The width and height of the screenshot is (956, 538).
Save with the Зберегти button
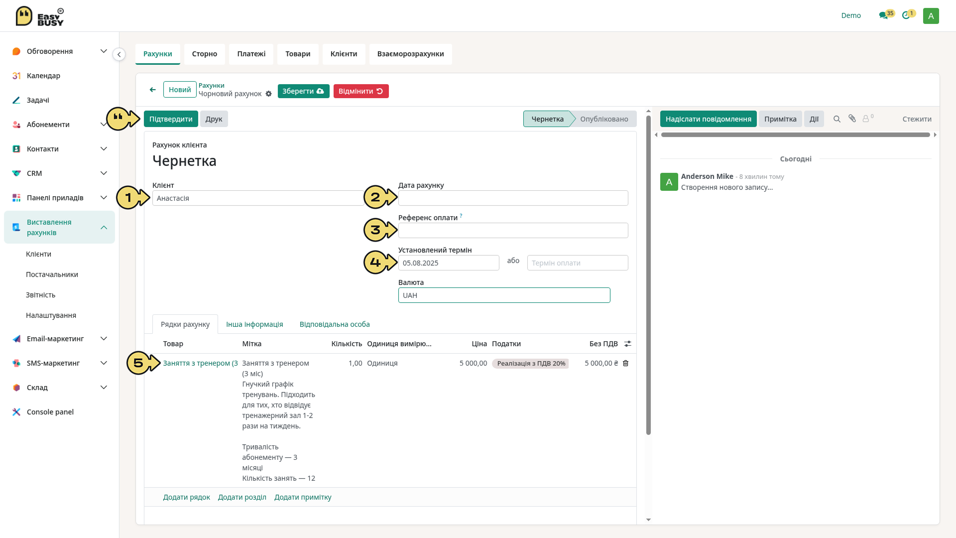coord(303,91)
